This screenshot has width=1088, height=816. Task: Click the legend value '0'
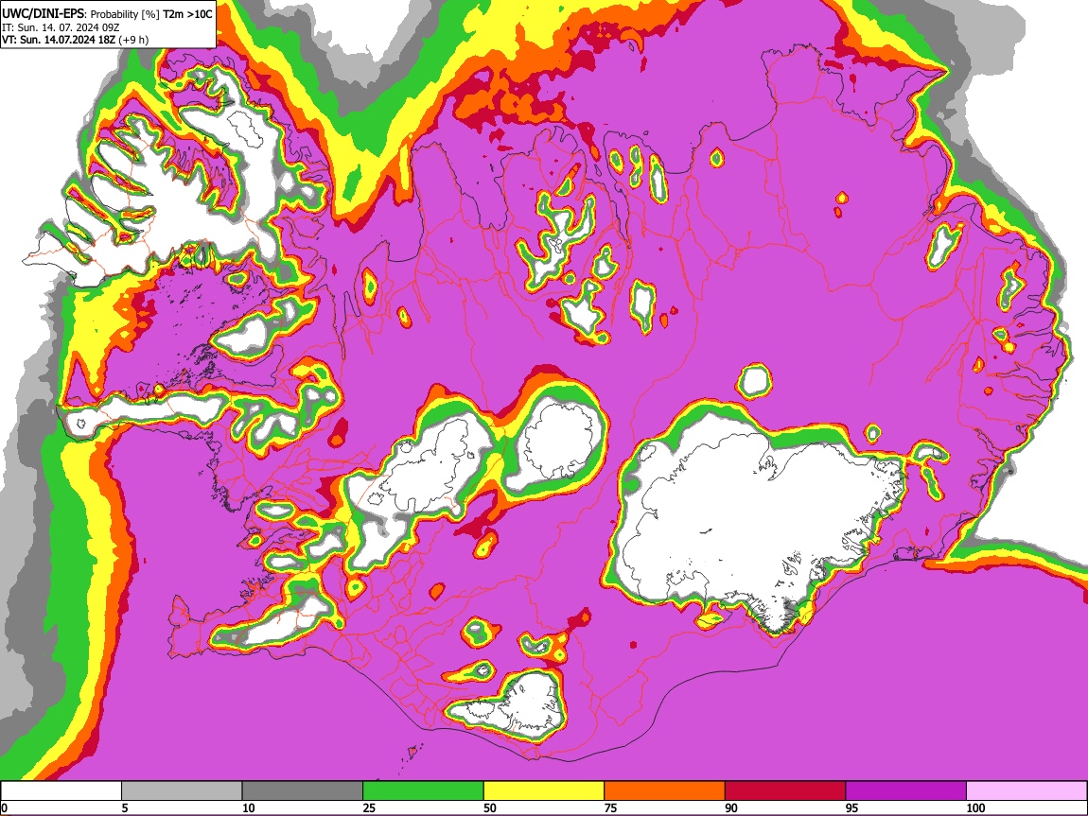4,807
